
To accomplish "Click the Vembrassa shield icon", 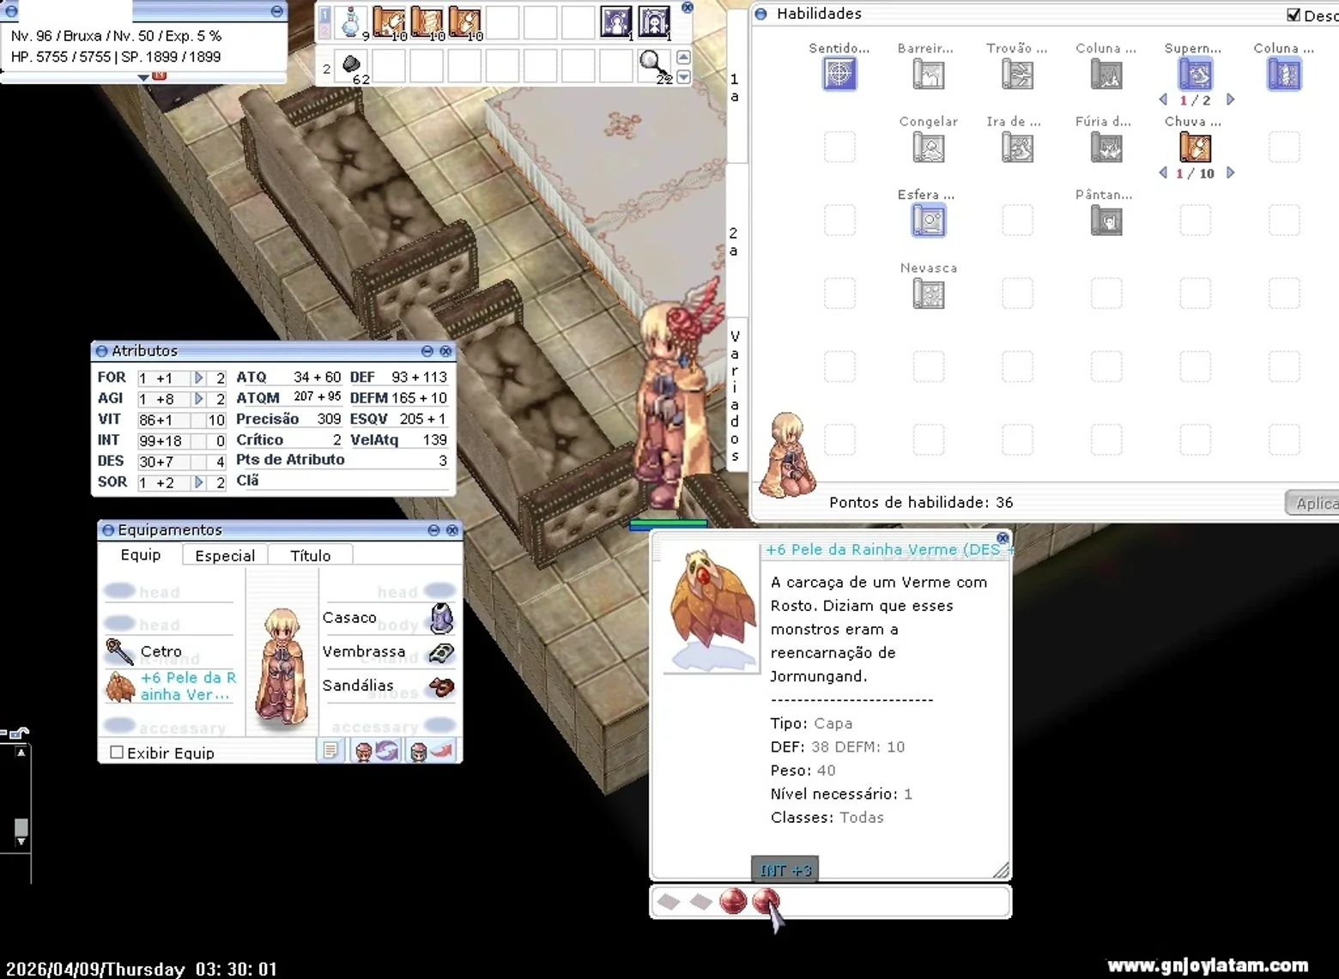I will (x=441, y=653).
